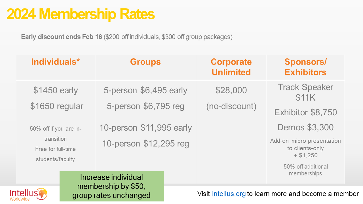Image resolution: width=363 pixels, height=204 pixels.
Task: Click the add-on micro presentation text
Action: pyautogui.click(x=305, y=148)
